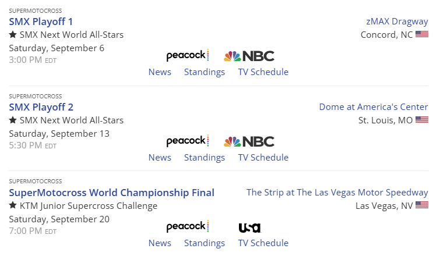Open the SMX Playoff 2 event link

[x=41, y=107]
